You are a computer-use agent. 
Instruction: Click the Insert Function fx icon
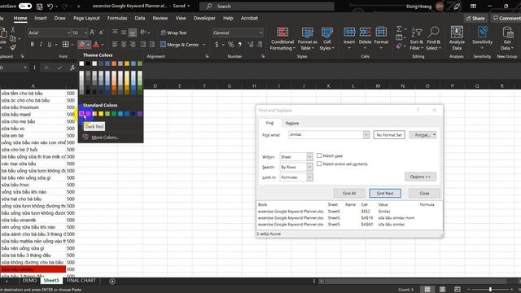[72, 68]
